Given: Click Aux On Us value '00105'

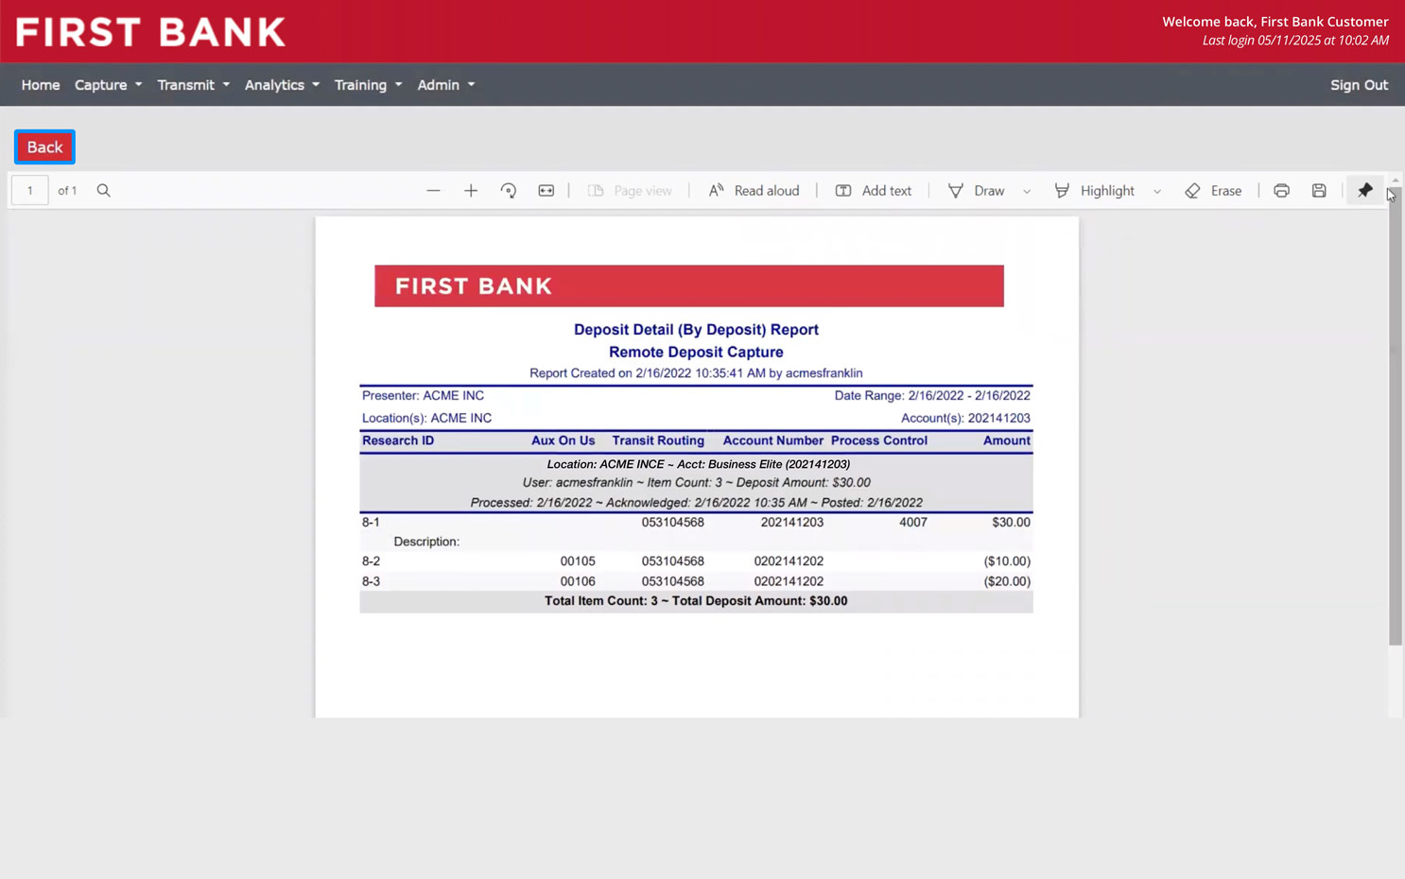Looking at the screenshot, I should [578, 561].
